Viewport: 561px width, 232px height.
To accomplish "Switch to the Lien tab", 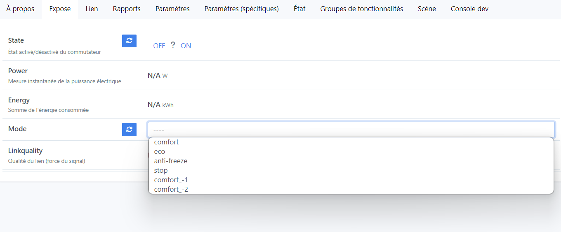I will (92, 9).
